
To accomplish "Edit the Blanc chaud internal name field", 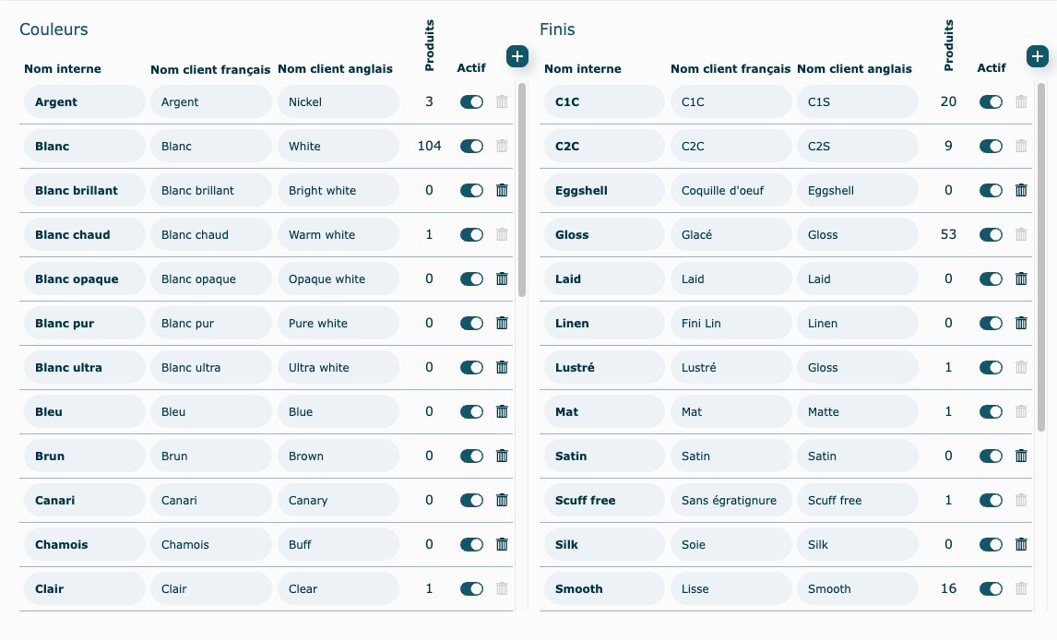I will point(85,234).
